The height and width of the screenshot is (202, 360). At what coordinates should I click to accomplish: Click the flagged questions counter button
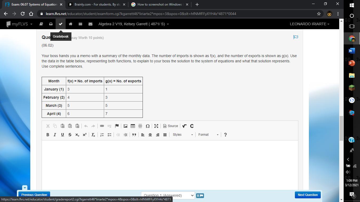tap(200, 195)
